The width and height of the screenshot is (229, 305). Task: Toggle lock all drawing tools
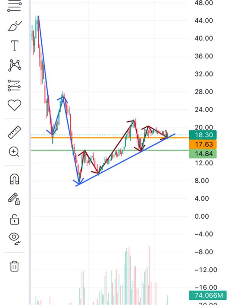coord(15,220)
